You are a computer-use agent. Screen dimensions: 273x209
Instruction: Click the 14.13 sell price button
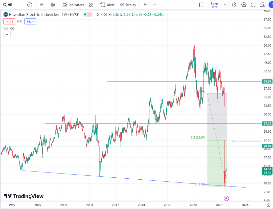point(9,22)
